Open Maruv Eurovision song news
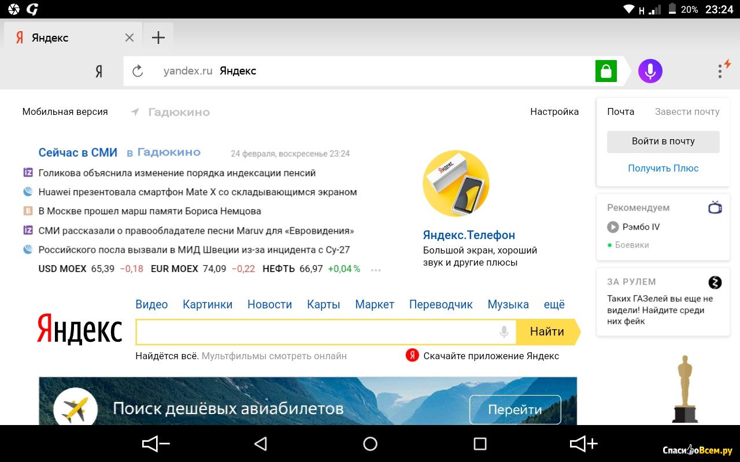Image resolution: width=740 pixels, height=462 pixels. (x=196, y=230)
